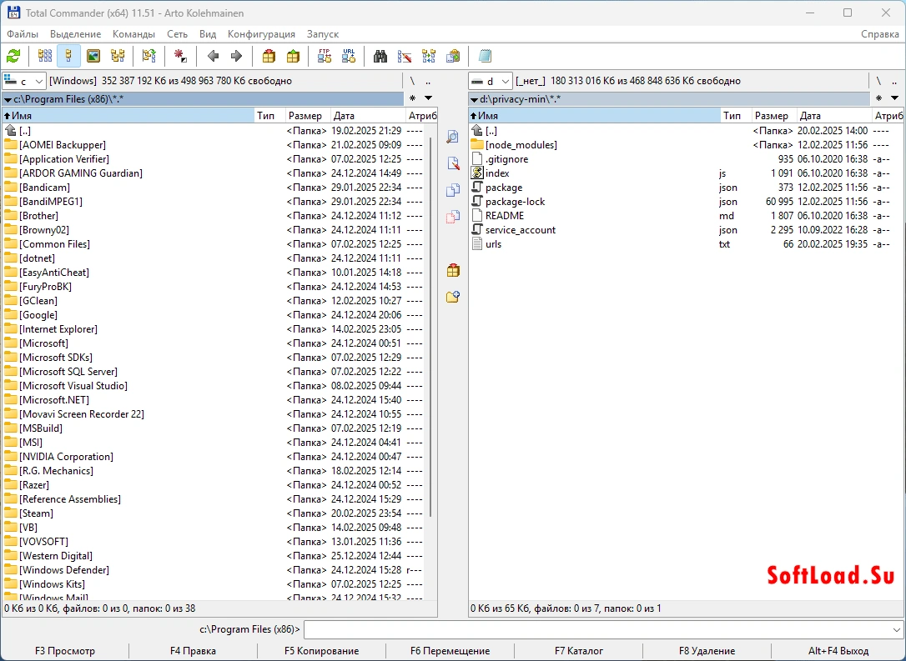Select the [Microsoft Visual Studio] folder
906x661 pixels.
pos(213,386)
